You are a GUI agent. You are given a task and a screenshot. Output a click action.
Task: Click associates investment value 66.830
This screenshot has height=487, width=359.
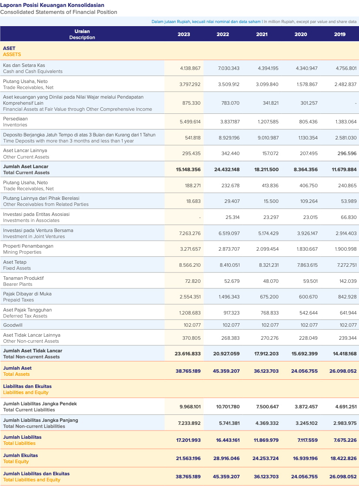tap(349, 217)
